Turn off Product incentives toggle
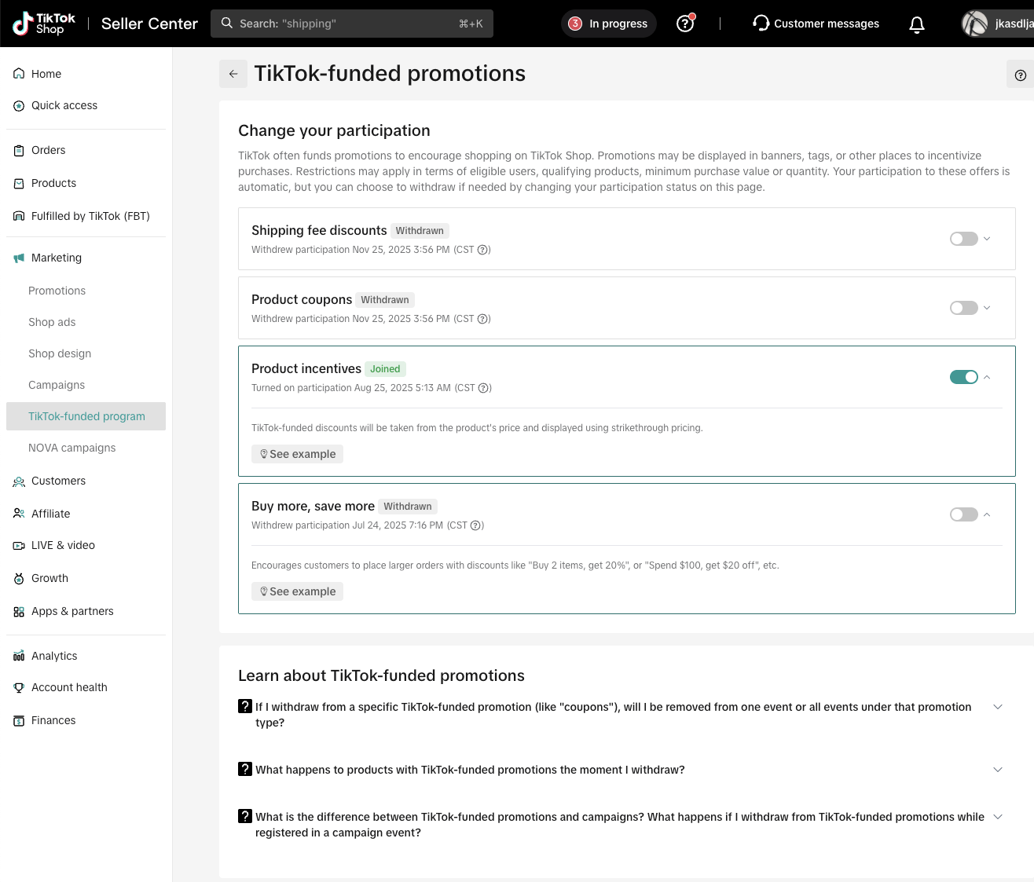This screenshot has width=1034, height=882. (x=963, y=377)
